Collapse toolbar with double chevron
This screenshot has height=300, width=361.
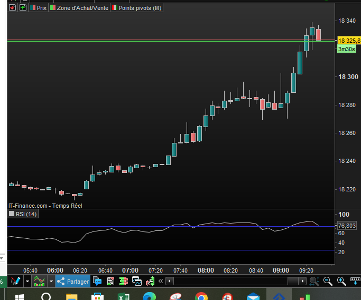pos(161,281)
